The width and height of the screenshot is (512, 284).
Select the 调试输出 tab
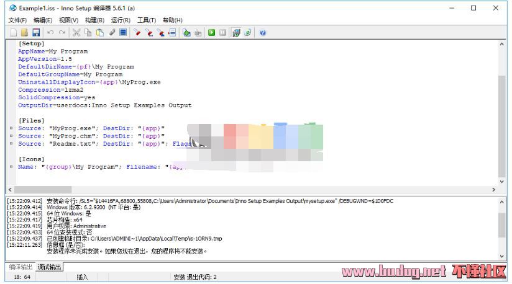[50, 267]
